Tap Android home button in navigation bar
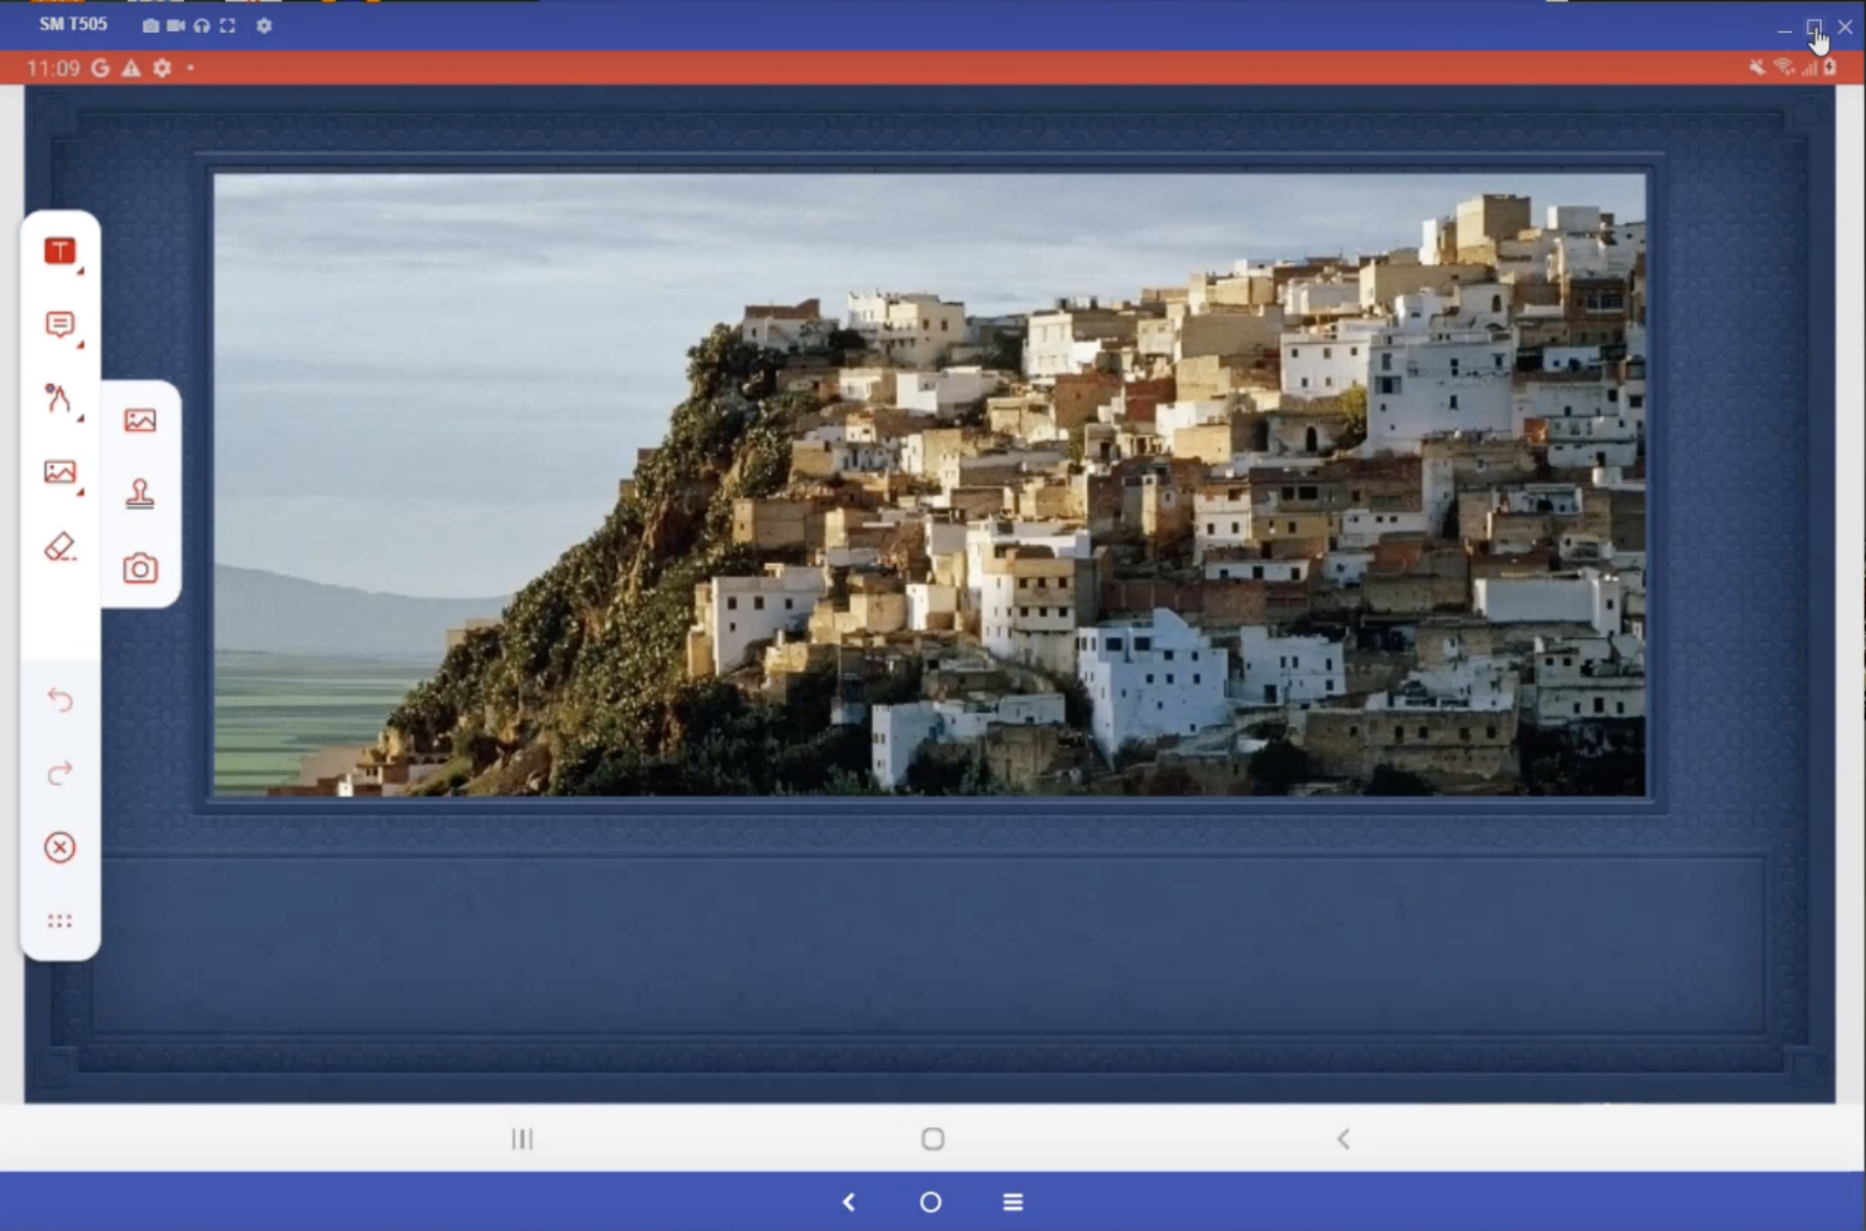 (932, 1139)
